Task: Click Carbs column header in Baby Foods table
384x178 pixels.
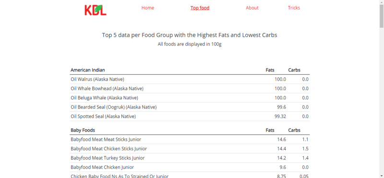Action: click(294, 130)
